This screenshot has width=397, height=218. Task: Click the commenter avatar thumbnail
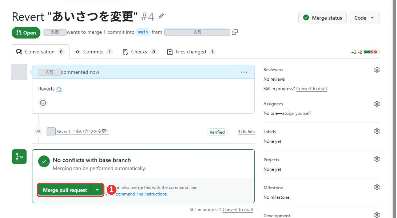tap(19, 72)
